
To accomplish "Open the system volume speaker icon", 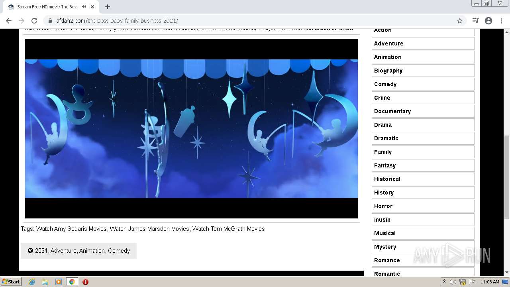I will click(453, 282).
